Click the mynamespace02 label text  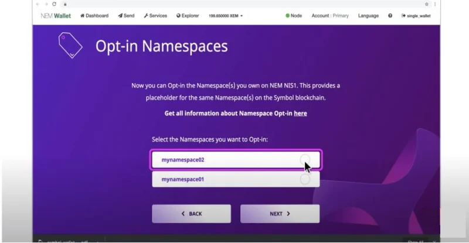183,160
